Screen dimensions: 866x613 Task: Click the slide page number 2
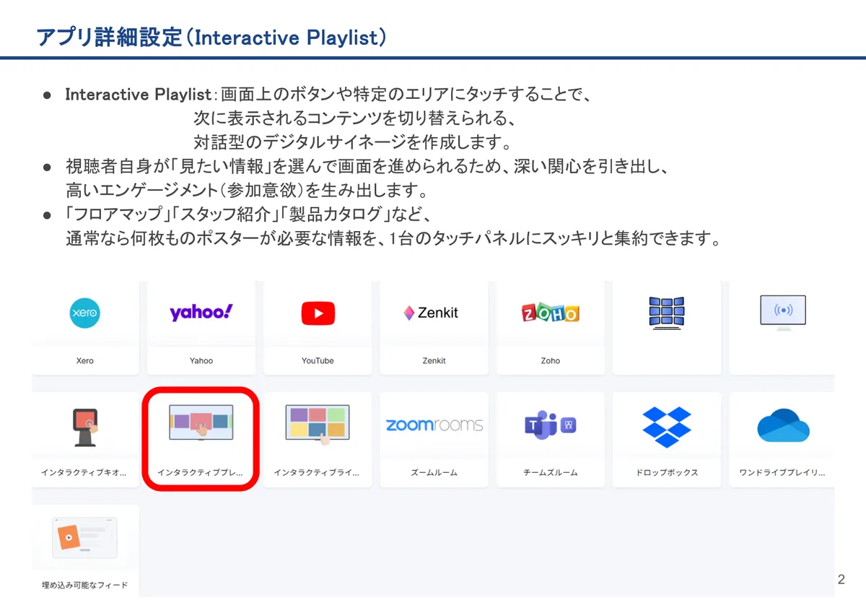click(x=841, y=579)
